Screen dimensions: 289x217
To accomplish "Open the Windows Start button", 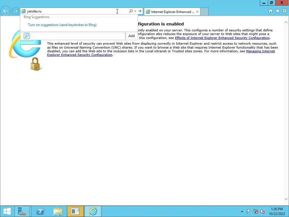I will 7,211.
